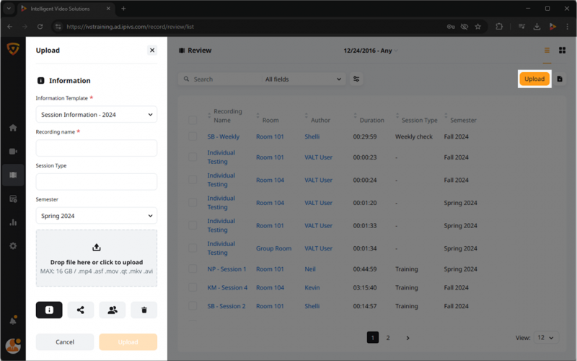The image size is (577, 361).
Task: Check the KM - Session 4 row checkbox
Action: (193, 287)
